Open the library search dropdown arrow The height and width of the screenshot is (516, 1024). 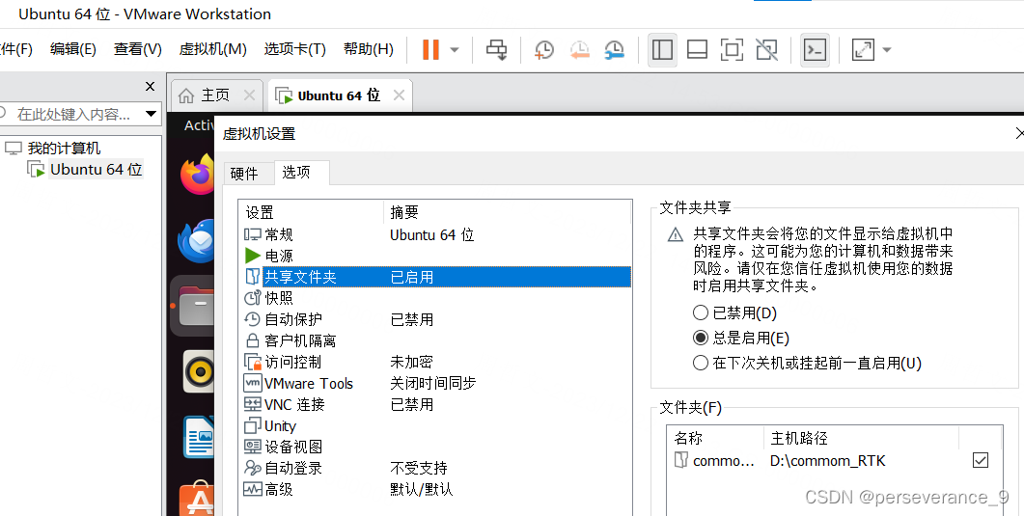(x=151, y=114)
